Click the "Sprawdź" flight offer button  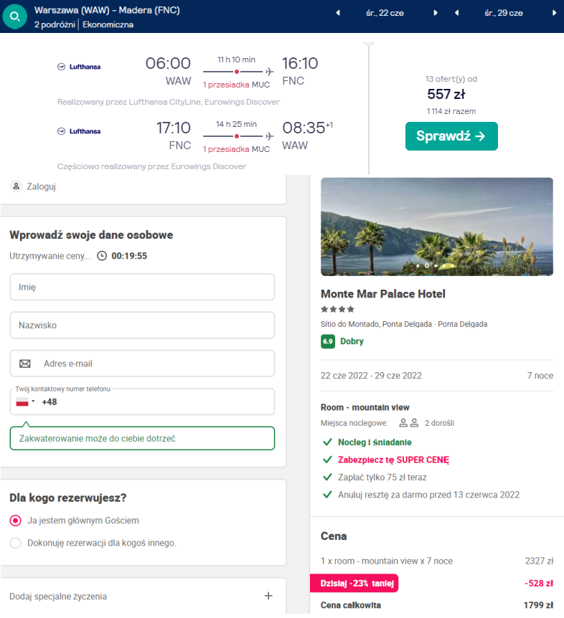point(451,136)
